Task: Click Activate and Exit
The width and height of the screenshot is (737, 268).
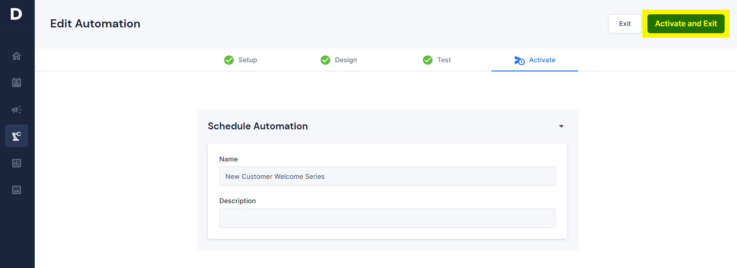Action: 686,24
